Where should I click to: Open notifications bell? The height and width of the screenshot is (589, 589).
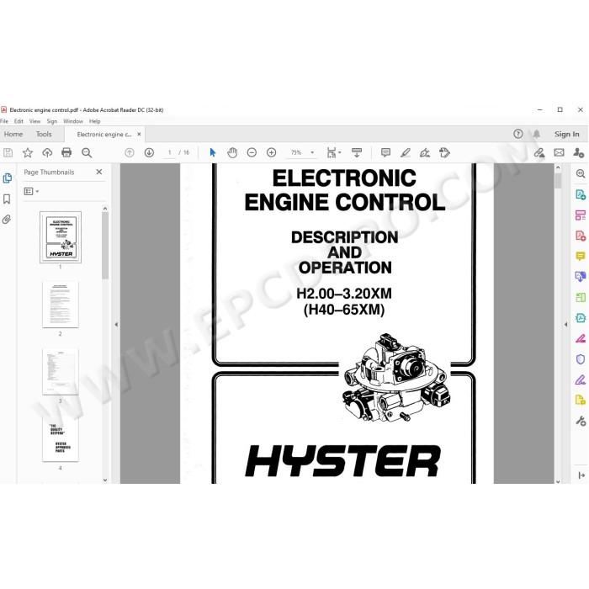pos(537,134)
